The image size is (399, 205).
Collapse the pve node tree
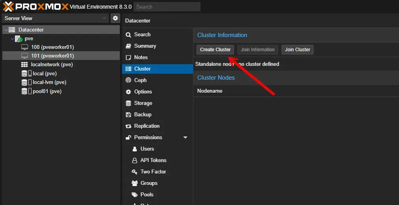(12, 39)
